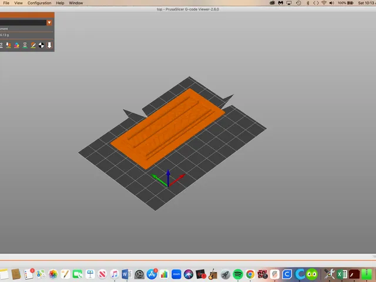This screenshot has width=376, height=282.
Task: Click the volume speaker icon
Action: [332, 3]
